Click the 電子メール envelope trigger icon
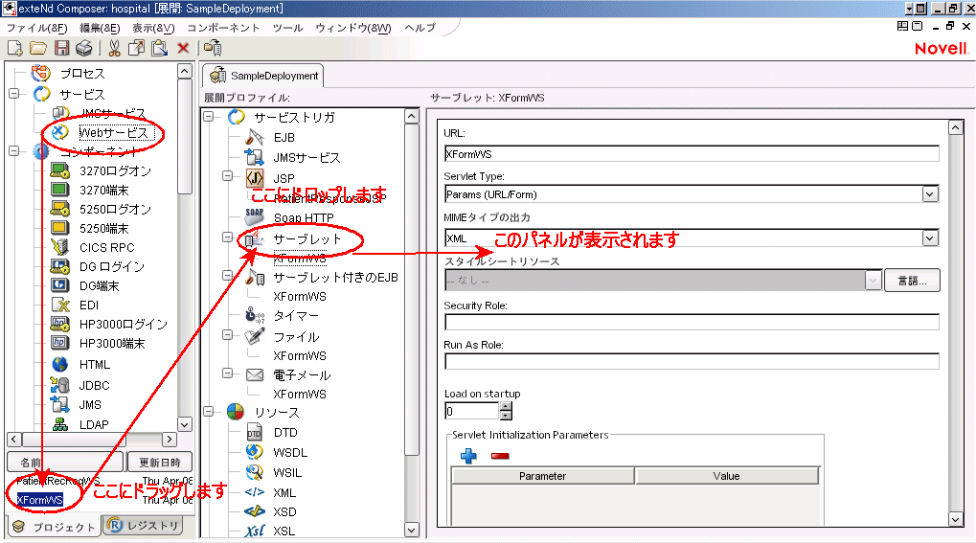 tap(255, 374)
